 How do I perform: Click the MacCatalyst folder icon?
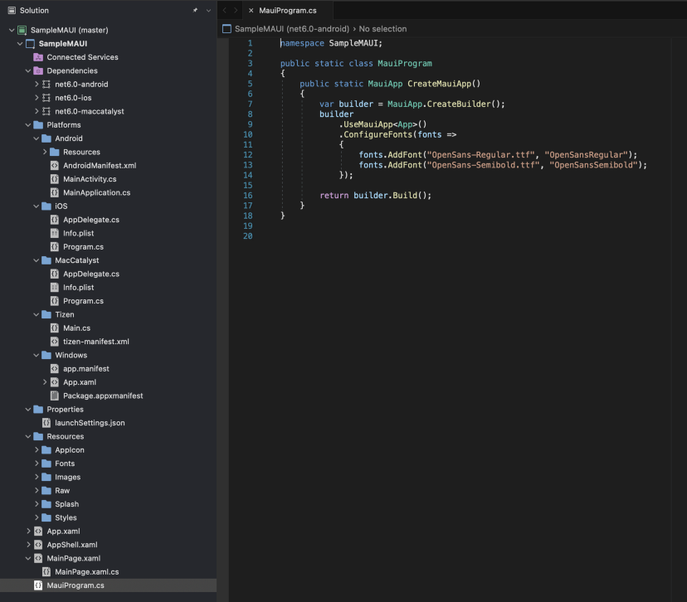coord(46,260)
